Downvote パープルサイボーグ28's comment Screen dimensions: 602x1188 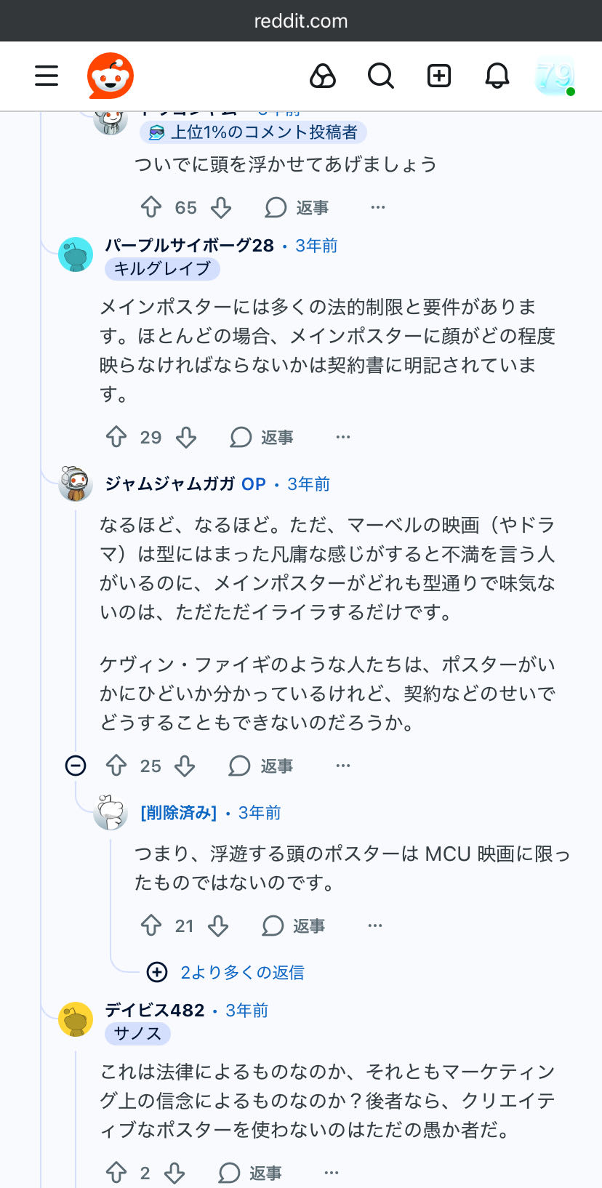click(x=187, y=438)
